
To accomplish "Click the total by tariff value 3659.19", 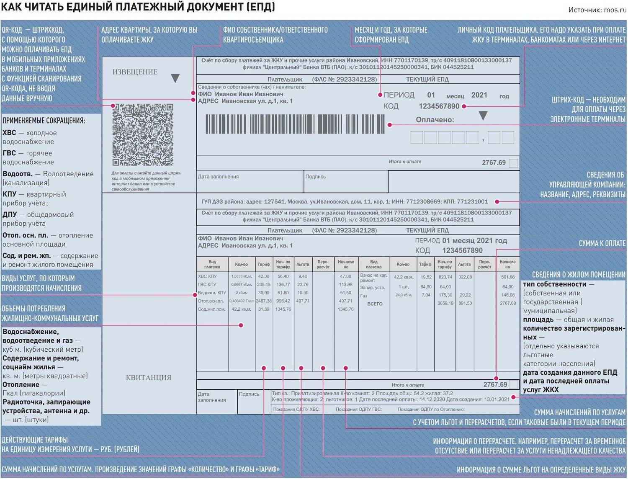I will [445, 304].
